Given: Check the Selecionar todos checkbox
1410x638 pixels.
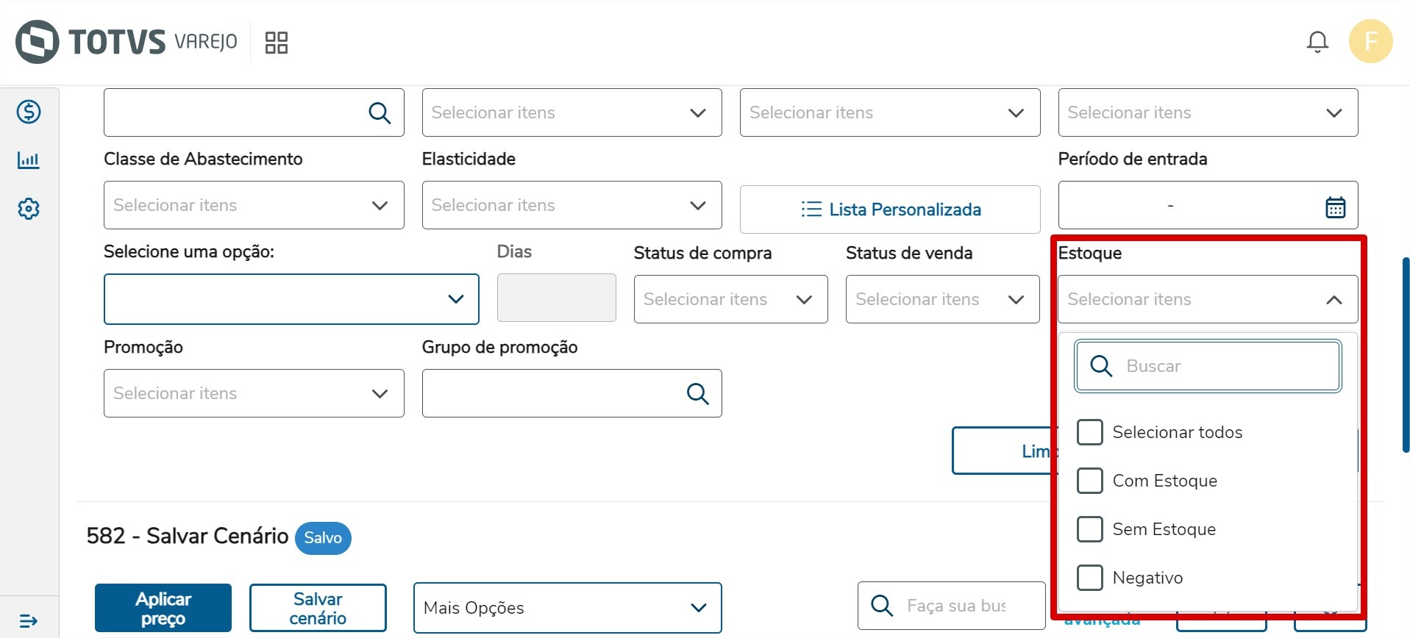Looking at the screenshot, I should (1089, 432).
